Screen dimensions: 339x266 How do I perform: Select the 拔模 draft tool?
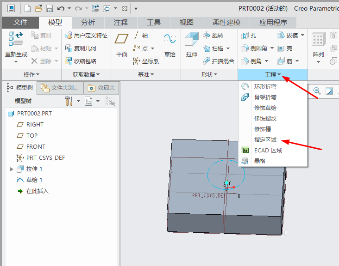[288, 35]
